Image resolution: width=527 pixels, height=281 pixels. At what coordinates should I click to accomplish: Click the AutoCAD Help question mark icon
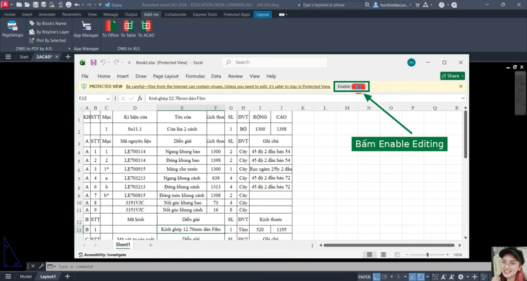coord(442,5)
